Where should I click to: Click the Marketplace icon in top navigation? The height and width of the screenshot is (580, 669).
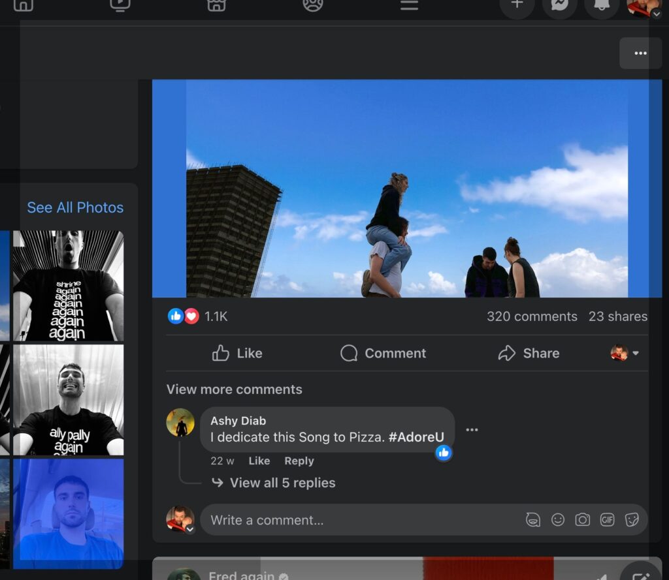(x=216, y=5)
